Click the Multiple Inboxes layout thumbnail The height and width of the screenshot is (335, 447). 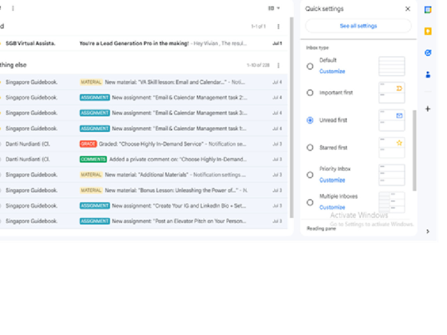point(392,202)
